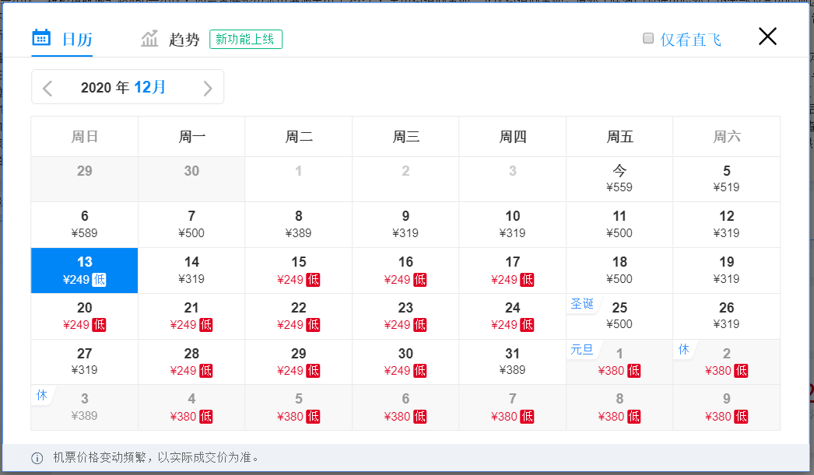Select December 18 at ¥500
This screenshot has width=814, height=475.
[619, 271]
